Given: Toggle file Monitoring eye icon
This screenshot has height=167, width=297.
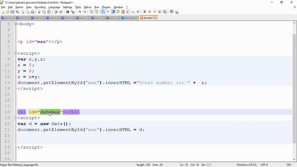Looking at the screenshot, I should point(138,12).
